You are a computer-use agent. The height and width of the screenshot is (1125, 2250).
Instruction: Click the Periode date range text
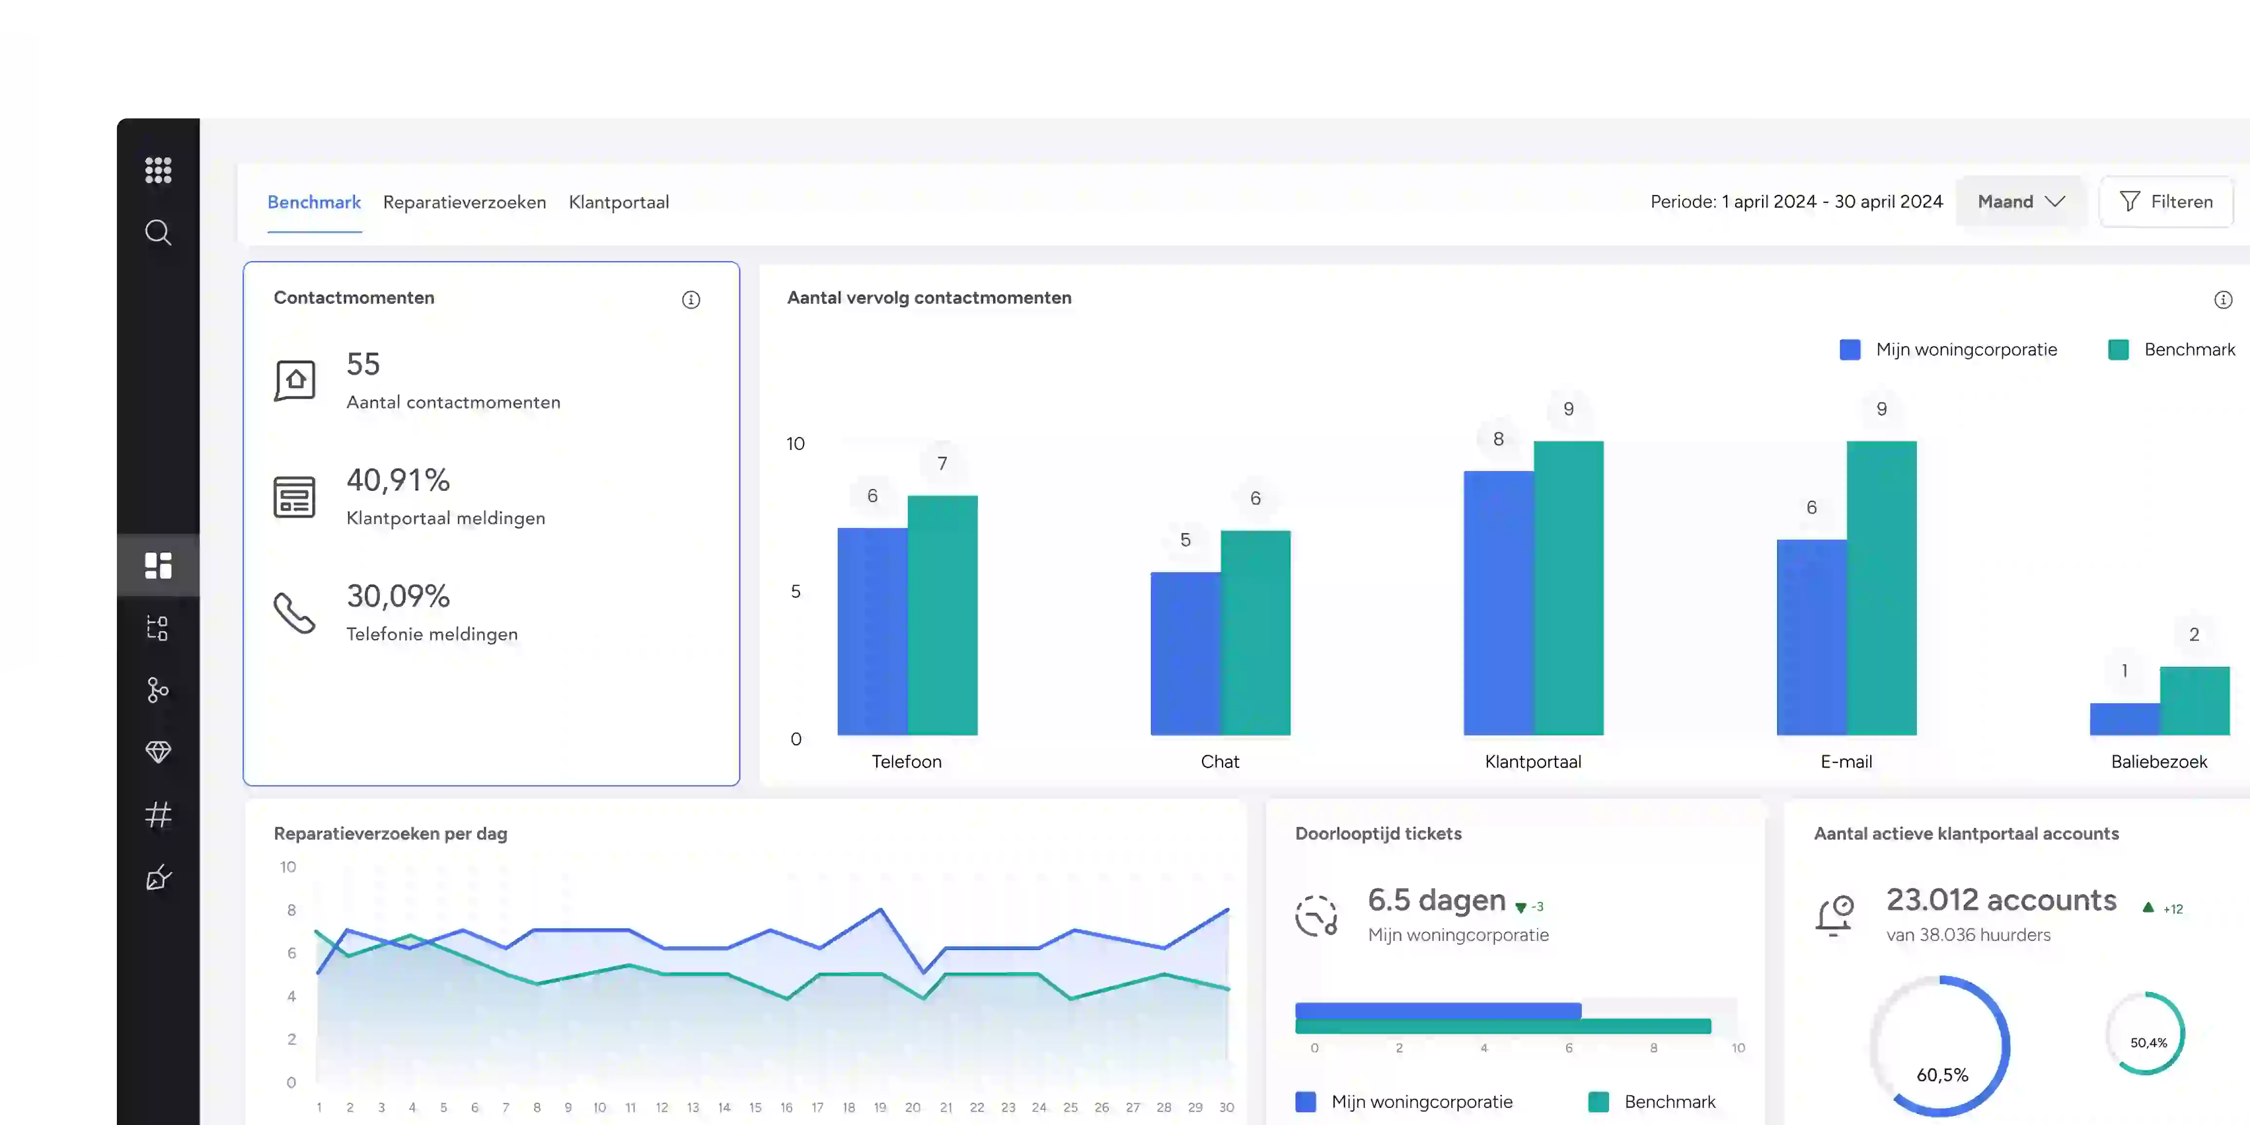click(1797, 202)
